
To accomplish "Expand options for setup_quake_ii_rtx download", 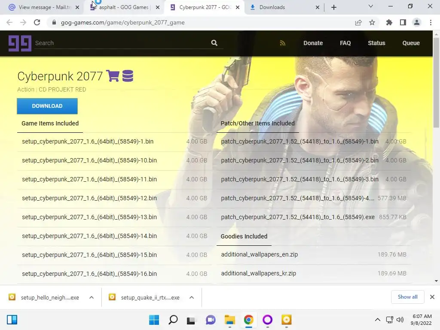I will 192,297.
